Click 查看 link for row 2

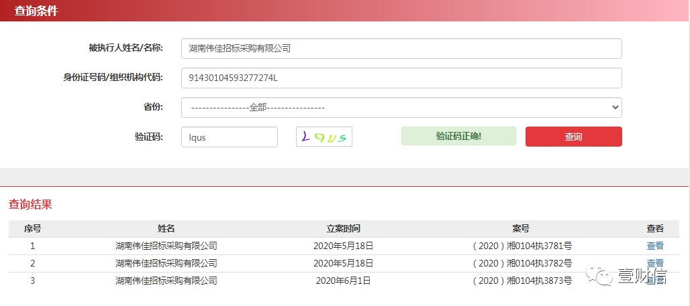tap(655, 263)
